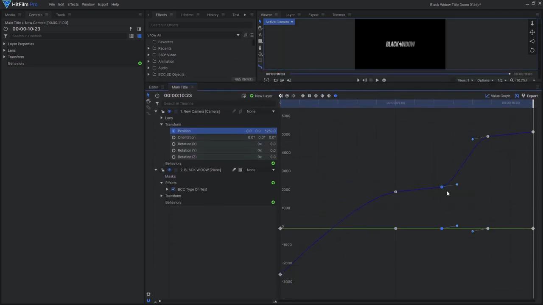The height and width of the screenshot is (305, 543).
Task: Toggle visibility of New Camera layer
Action: click(x=169, y=111)
